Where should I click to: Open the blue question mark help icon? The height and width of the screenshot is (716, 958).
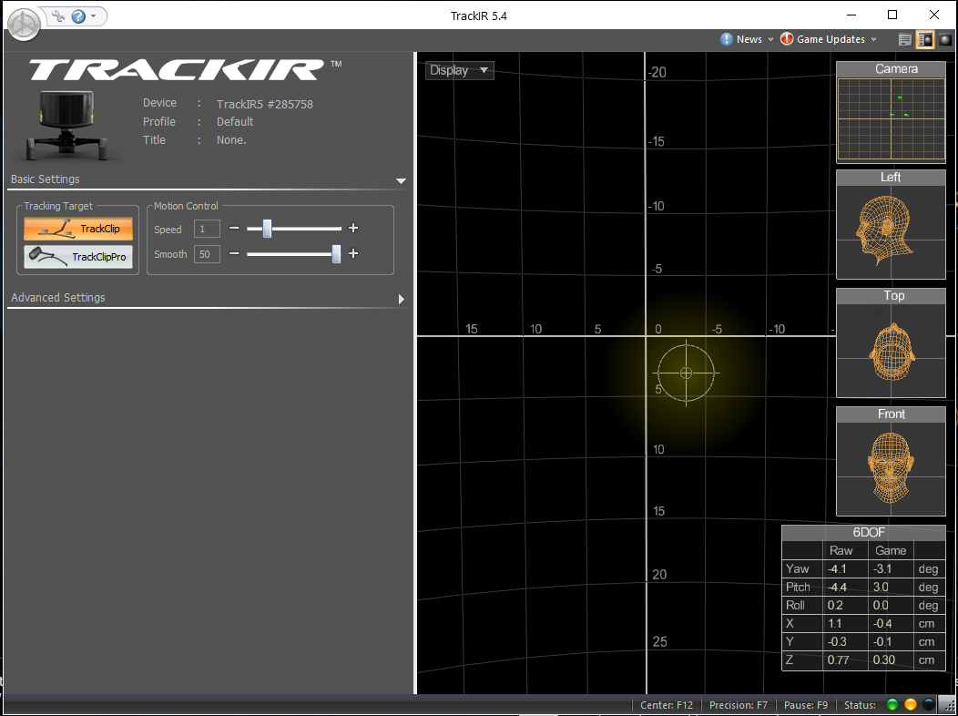click(78, 16)
